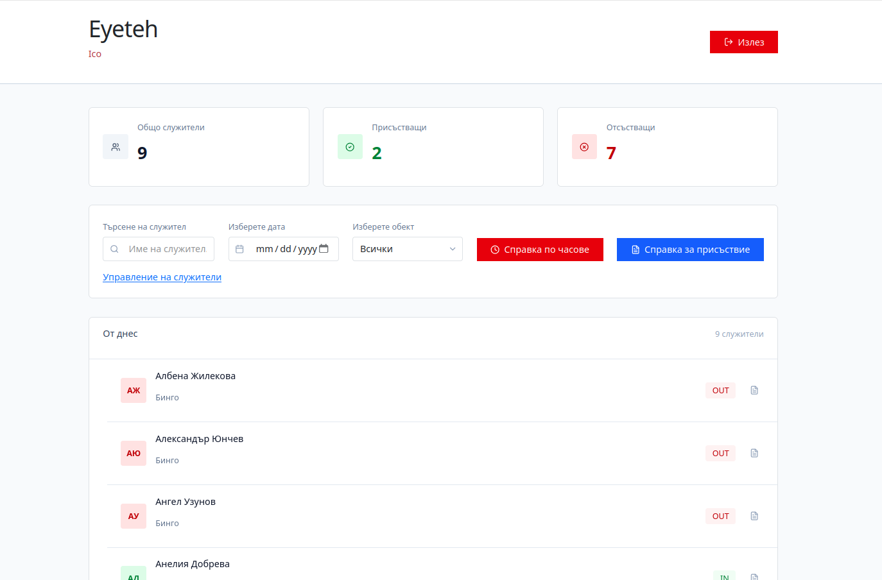Image resolution: width=882 pixels, height=580 pixels.
Task: Open the Всички object dropdown
Action: point(408,249)
